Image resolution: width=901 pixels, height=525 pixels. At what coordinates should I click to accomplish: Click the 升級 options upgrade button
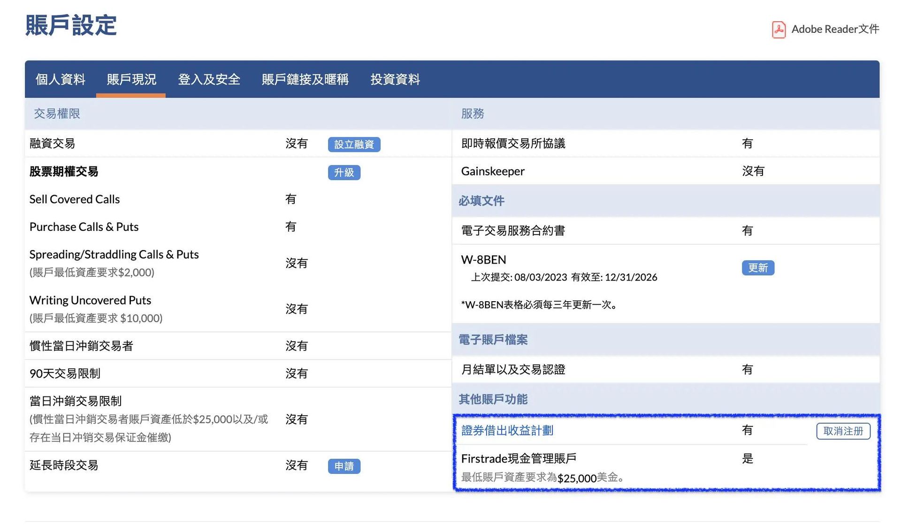pyautogui.click(x=344, y=173)
